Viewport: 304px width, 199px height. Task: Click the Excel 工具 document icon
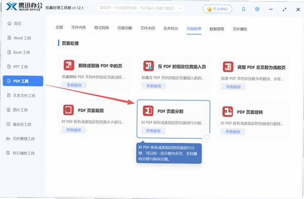point(9,52)
